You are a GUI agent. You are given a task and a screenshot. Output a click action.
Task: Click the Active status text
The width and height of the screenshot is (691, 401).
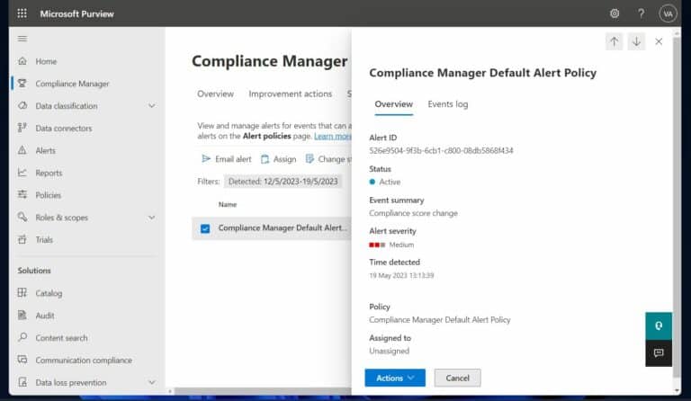pos(390,182)
